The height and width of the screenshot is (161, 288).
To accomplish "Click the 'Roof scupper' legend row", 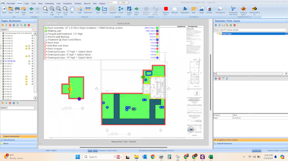I will [x=102, y=48].
